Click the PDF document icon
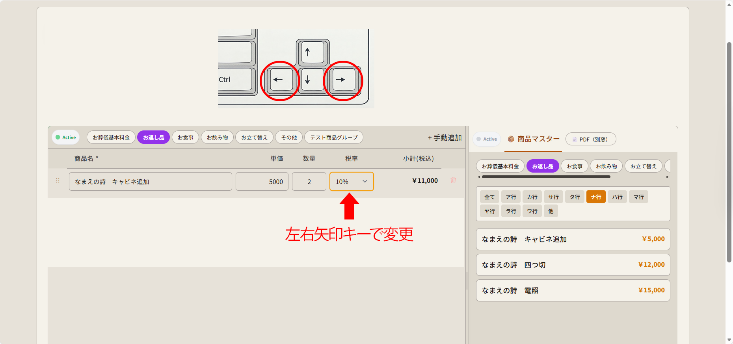 575,139
